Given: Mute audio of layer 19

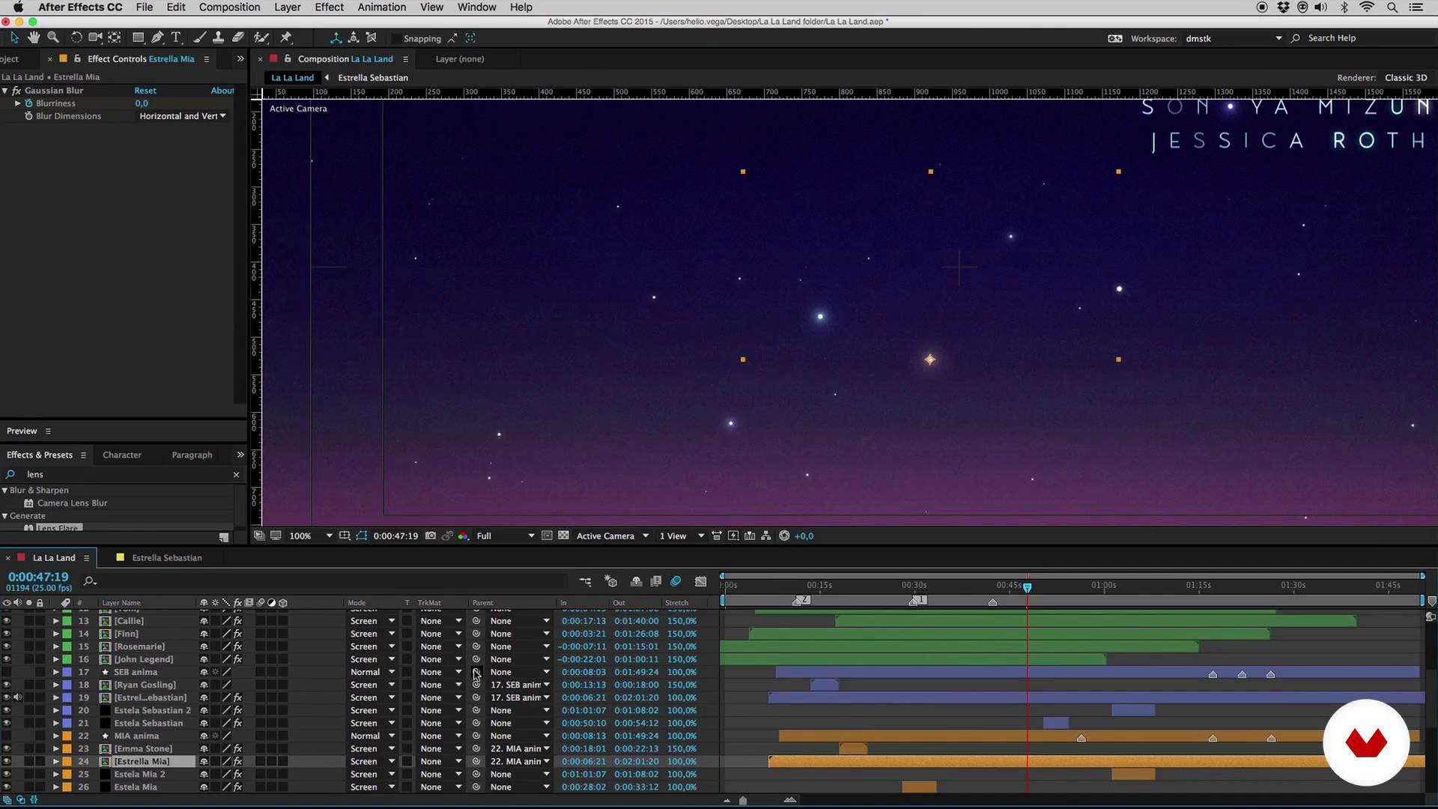Looking at the screenshot, I should pyautogui.click(x=18, y=697).
